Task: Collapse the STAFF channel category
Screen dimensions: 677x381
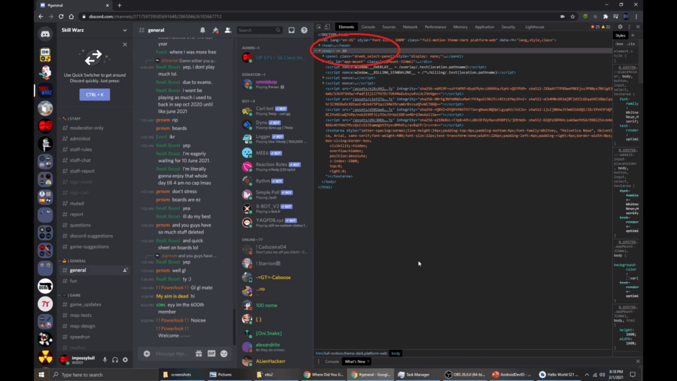Action: click(71, 118)
